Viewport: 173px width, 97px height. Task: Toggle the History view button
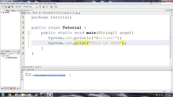(29, 13)
